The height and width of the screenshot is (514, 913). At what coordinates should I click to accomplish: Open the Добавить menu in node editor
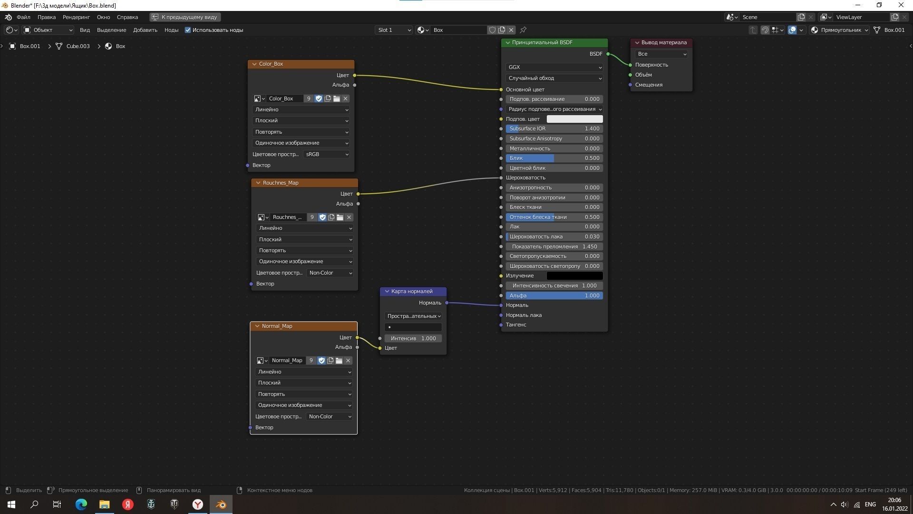[145, 30]
